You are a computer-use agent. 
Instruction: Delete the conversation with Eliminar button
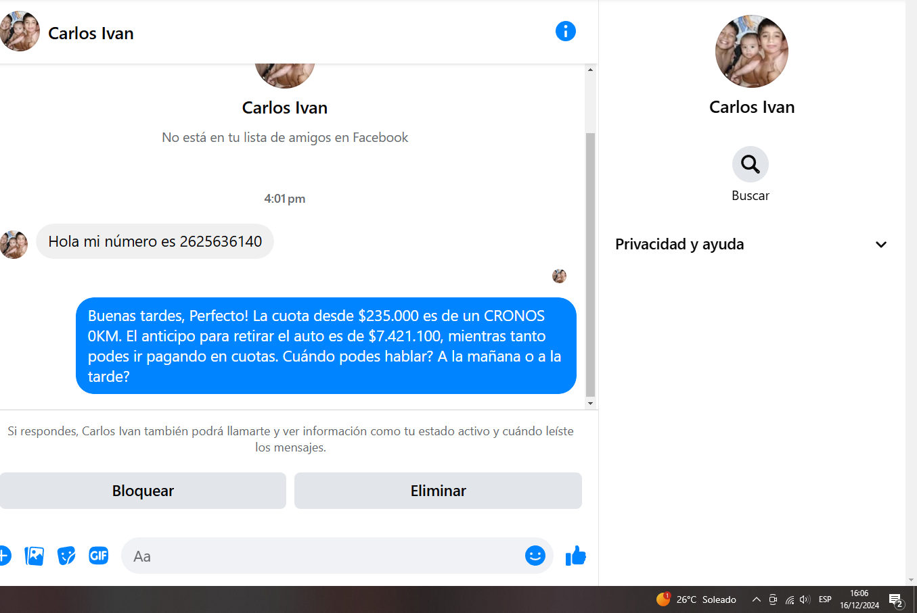coord(438,491)
